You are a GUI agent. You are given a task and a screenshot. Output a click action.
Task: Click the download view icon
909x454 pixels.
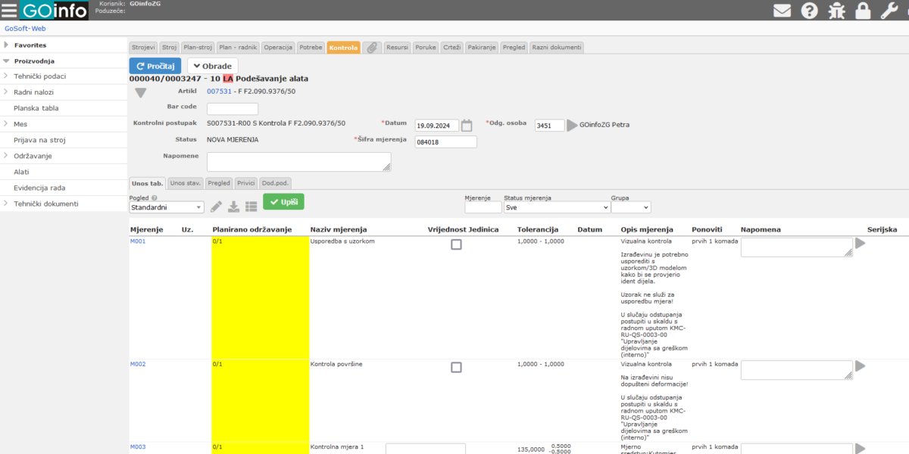[233, 207]
